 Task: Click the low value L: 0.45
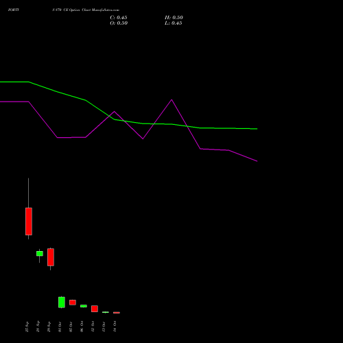(174, 23)
